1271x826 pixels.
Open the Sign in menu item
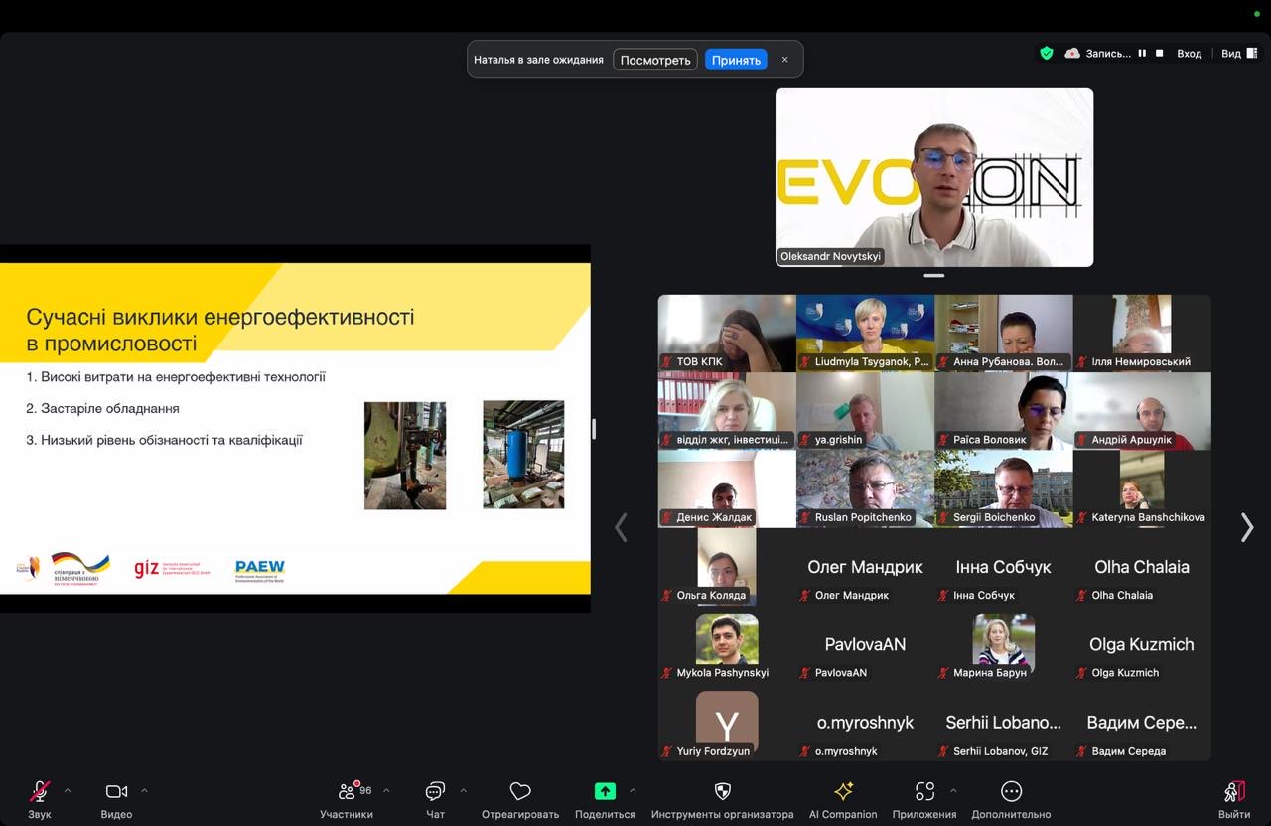tap(1189, 54)
